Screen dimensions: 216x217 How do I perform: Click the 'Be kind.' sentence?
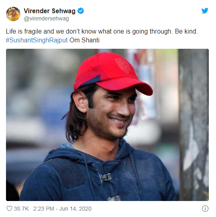point(186,32)
